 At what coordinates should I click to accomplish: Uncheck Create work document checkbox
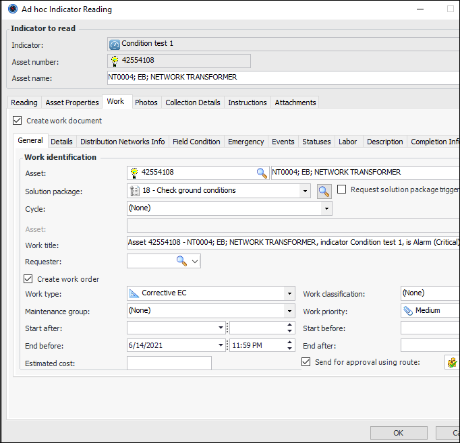point(17,121)
